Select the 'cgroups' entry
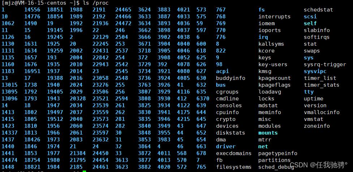The image size is (353, 172). coord(227,92)
